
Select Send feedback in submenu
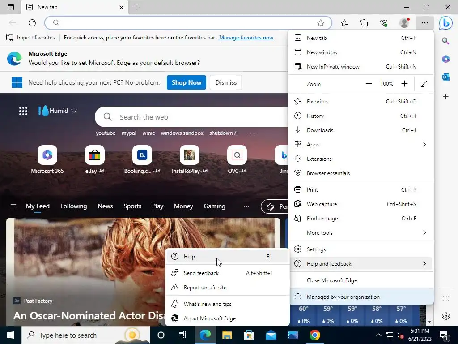pos(227,273)
